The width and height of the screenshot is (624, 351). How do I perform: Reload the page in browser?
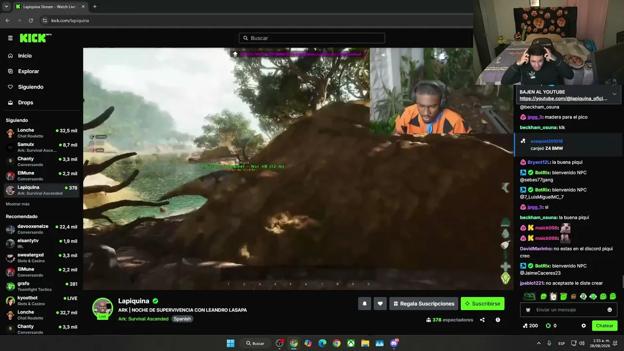[x=31, y=20]
